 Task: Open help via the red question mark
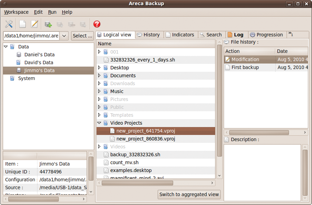pyautogui.click(x=97, y=24)
